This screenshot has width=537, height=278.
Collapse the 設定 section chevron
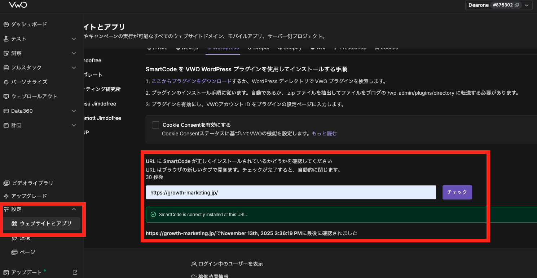pos(74,209)
